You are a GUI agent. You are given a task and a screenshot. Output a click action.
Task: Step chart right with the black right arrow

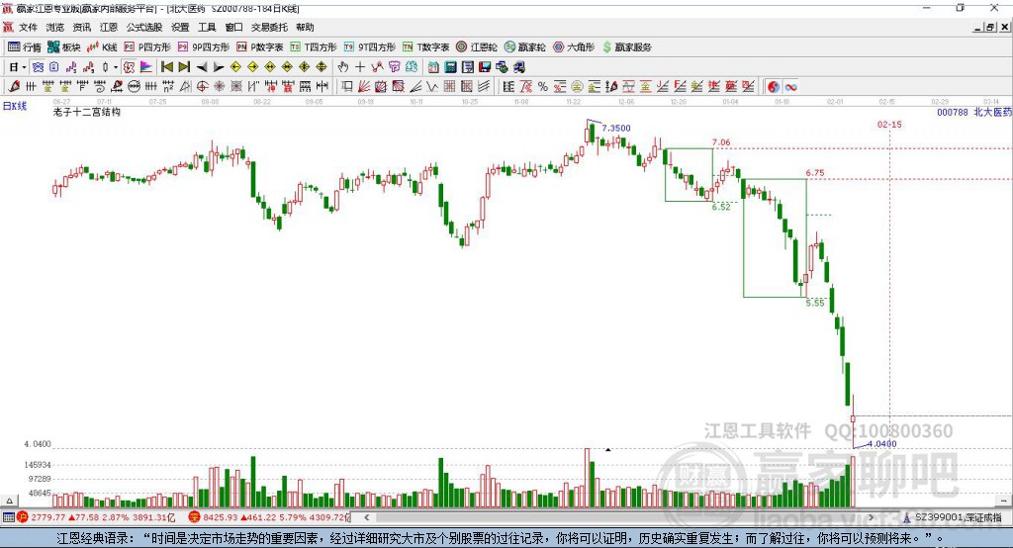219,67
